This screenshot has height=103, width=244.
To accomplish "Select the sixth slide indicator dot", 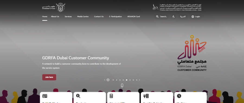I will coord(130,80).
